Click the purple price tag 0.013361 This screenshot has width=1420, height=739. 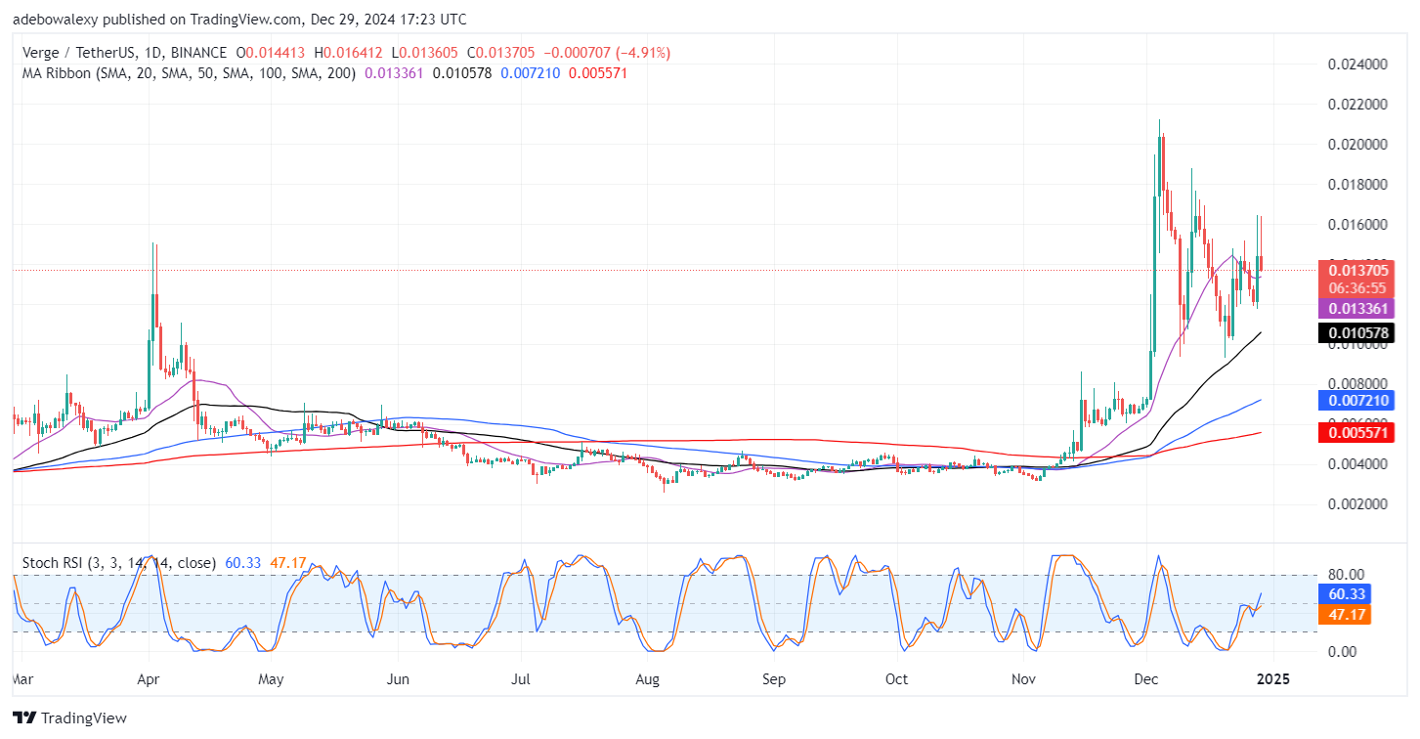coord(1356,309)
